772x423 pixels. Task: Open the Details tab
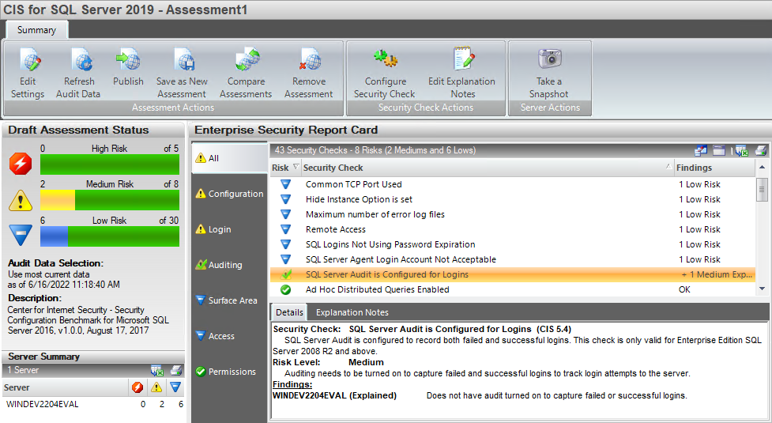[289, 312]
